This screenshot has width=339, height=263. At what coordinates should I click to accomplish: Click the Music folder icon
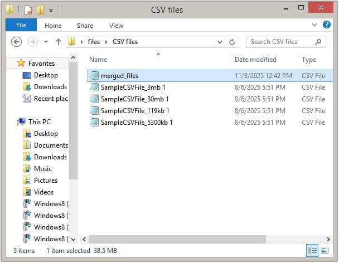[27, 168]
